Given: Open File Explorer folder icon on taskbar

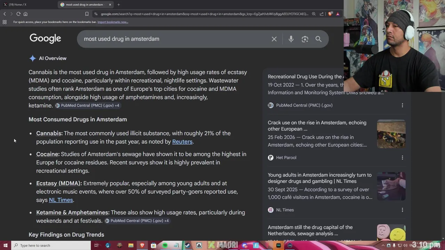Looking at the screenshot, I should [131, 245].
